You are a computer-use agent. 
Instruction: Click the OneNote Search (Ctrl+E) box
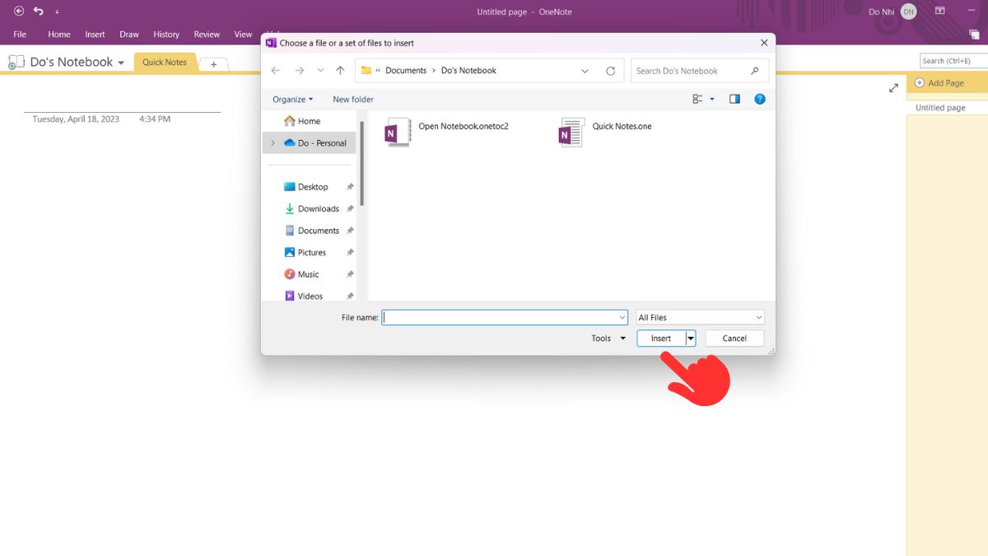(x=953, y=61)
